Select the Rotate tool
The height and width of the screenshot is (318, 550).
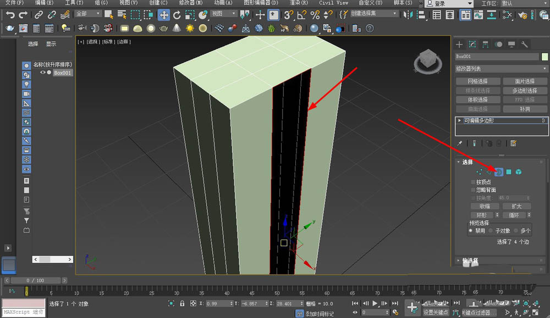coord(177,14)
